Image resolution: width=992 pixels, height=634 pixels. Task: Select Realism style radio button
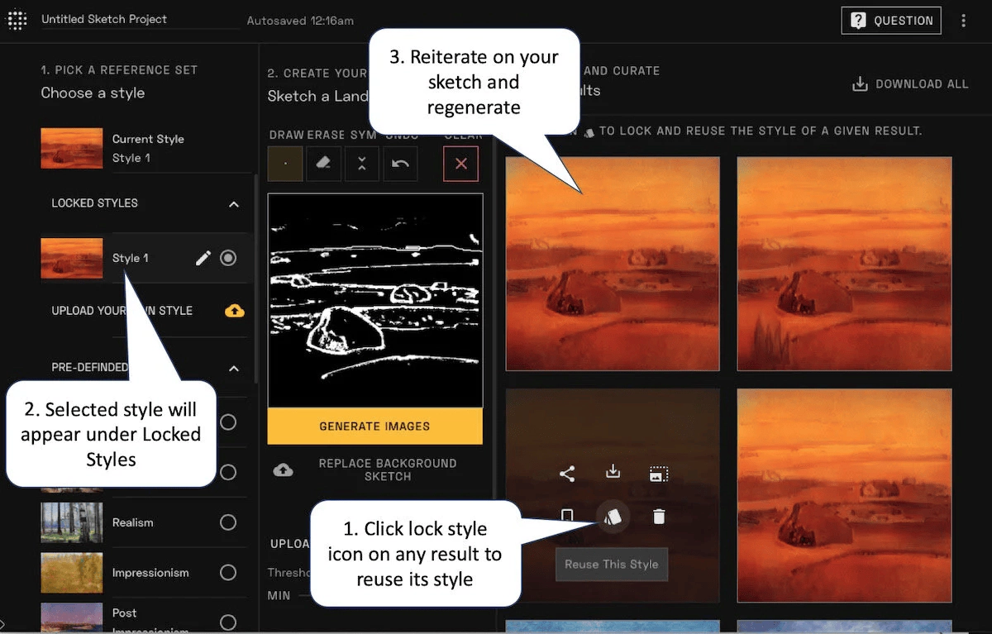coord(228,522)
